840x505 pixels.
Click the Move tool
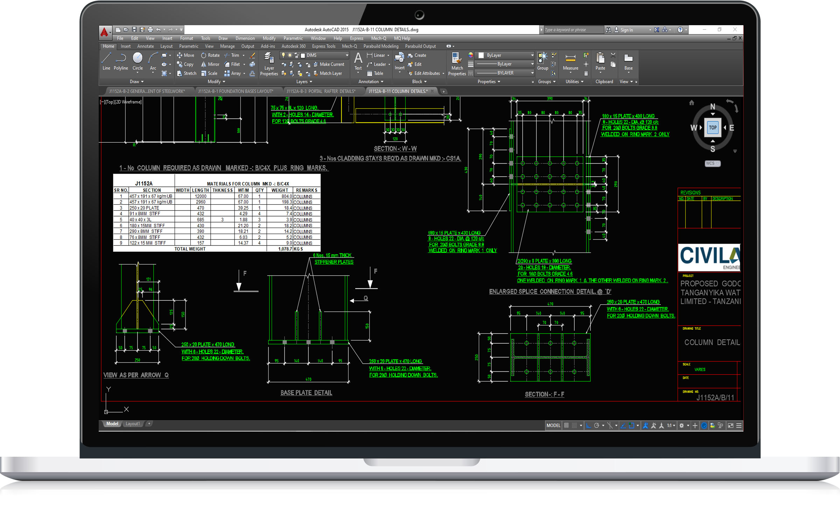[x=185, y=55]
